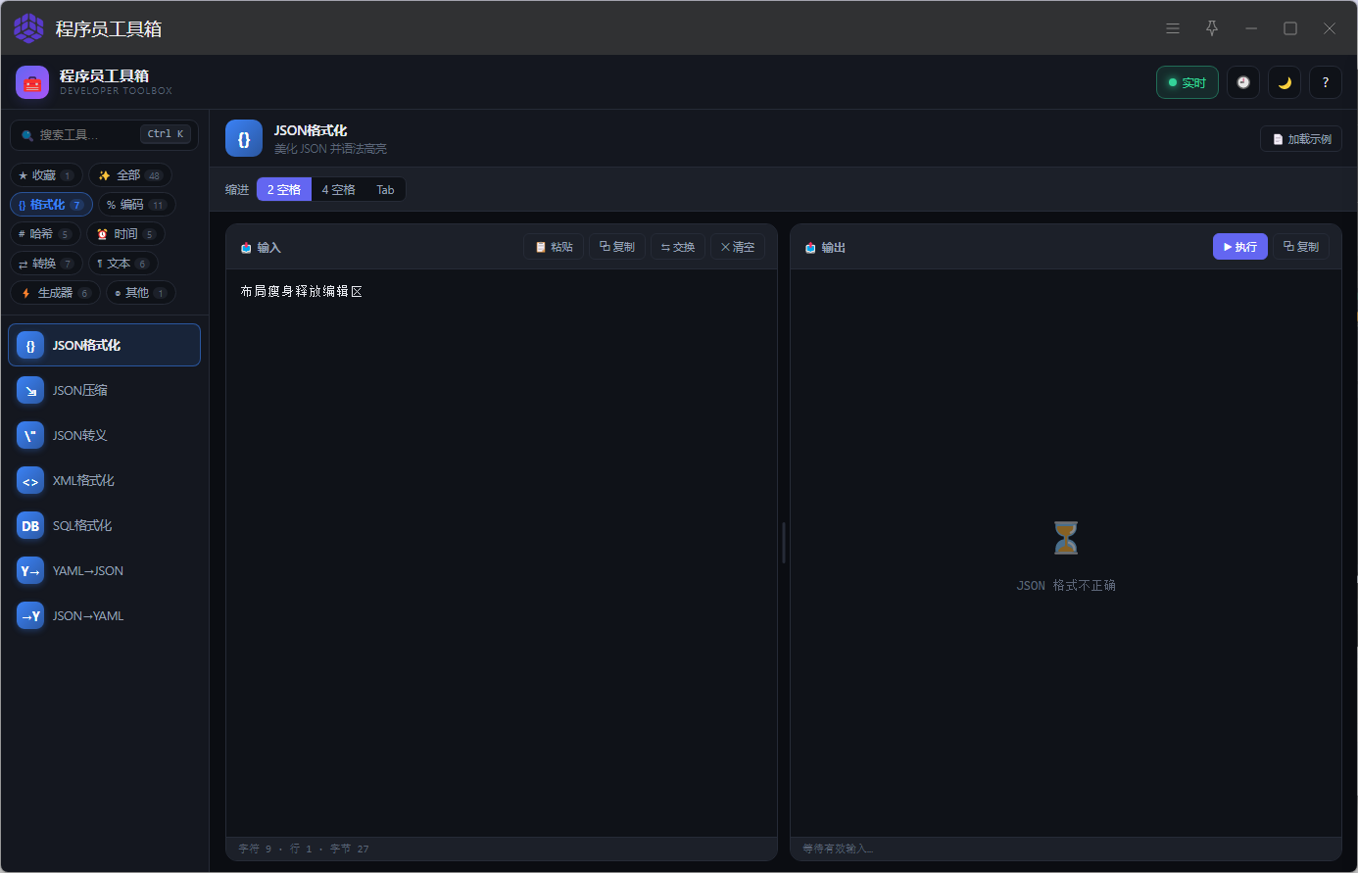Clear input with the 清空 button
The image size is (1358, 873).
pyautogui.click(x=738, y=247)
